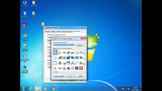Click the icon file path text field

point(64,45)
